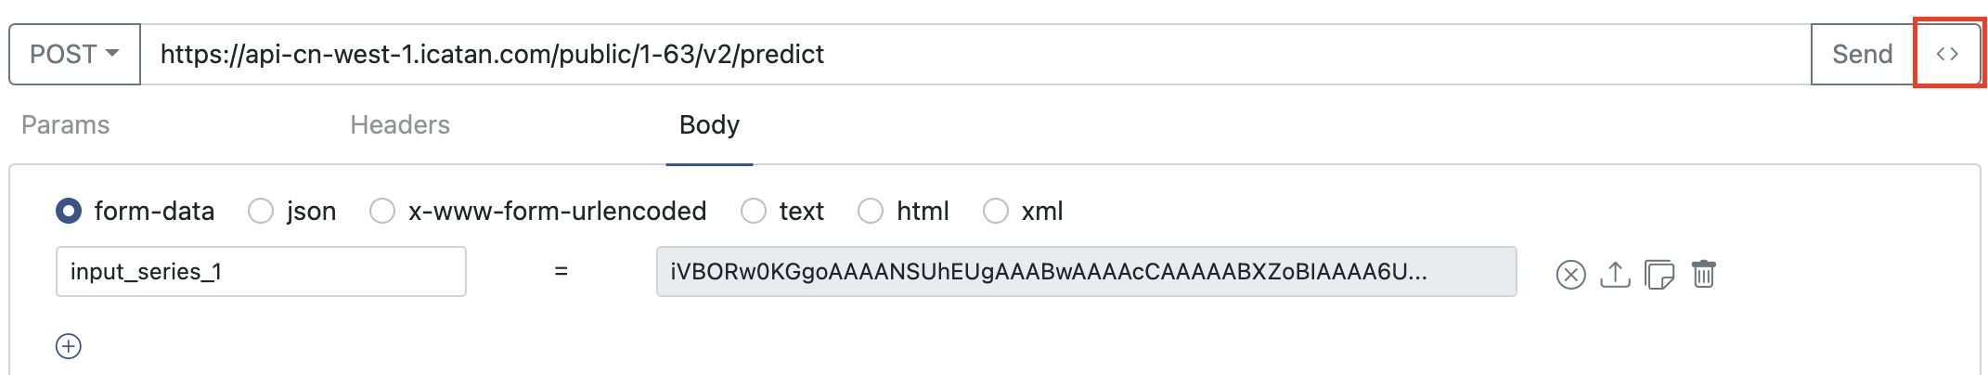This screenshot has width=1988, height=375.
Task: Switch to the Headers tab
Action: coord(400,125)
